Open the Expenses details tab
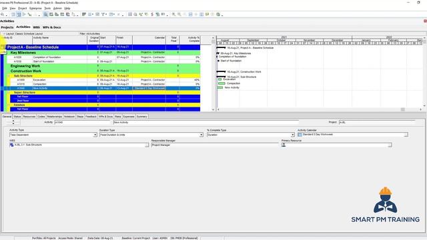The height and width of the screenshot is (240, 427). point(129,117)
